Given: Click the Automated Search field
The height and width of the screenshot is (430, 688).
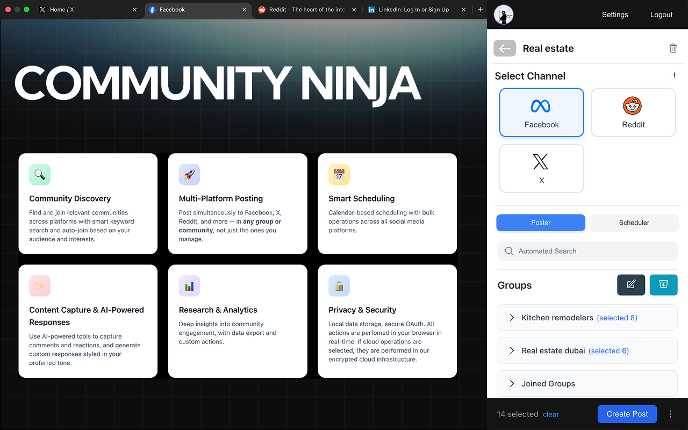Looking at the screenshot, I should click(x=587, y=251).
